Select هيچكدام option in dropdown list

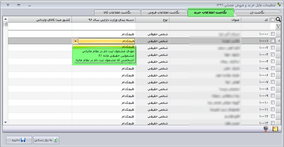(104, 47)
